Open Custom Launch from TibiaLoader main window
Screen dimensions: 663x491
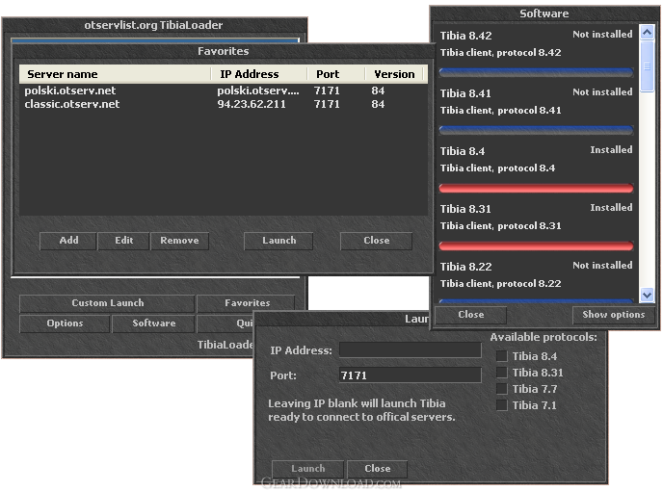[x=107, y=303]
